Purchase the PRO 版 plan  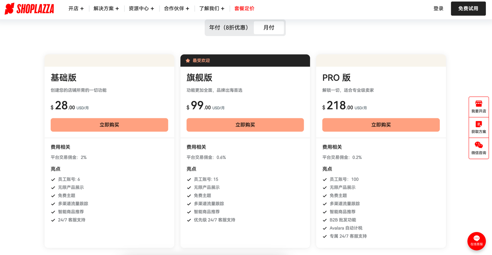tap(381, 125)
